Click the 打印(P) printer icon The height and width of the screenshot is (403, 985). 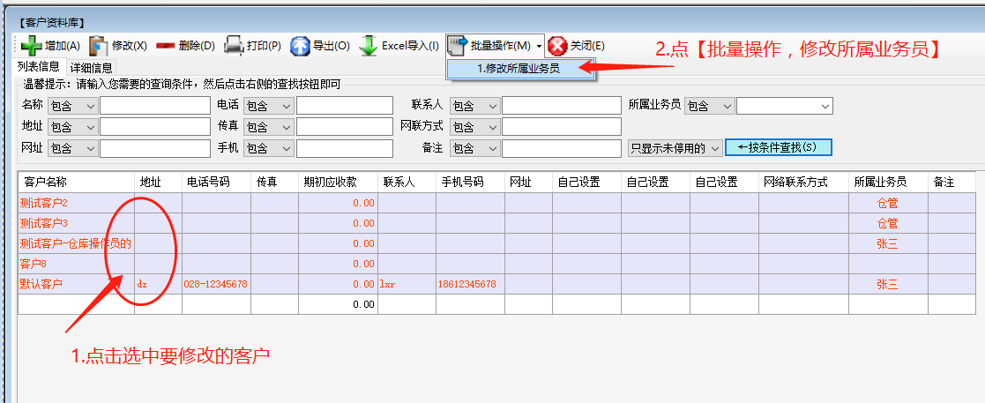234,46
